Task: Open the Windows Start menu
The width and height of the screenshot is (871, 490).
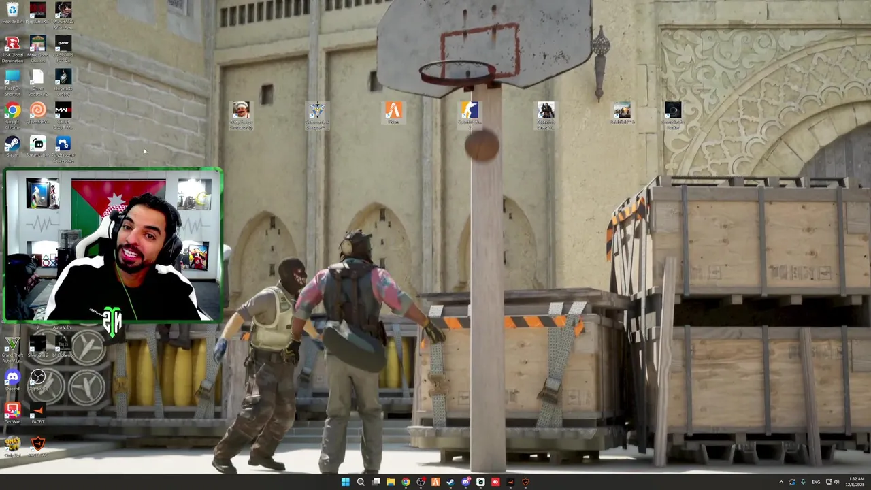Action: pyautogui.click(x=345, y=482)
